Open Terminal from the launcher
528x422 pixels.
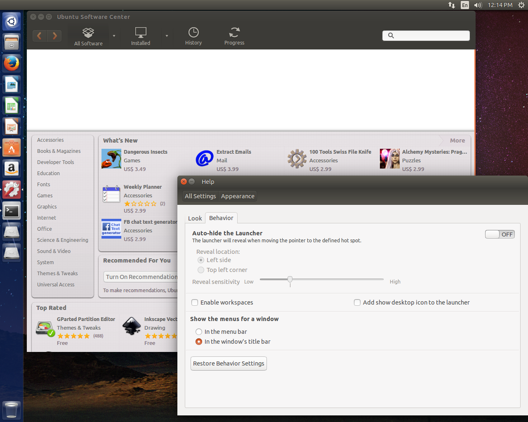(12, 211)
